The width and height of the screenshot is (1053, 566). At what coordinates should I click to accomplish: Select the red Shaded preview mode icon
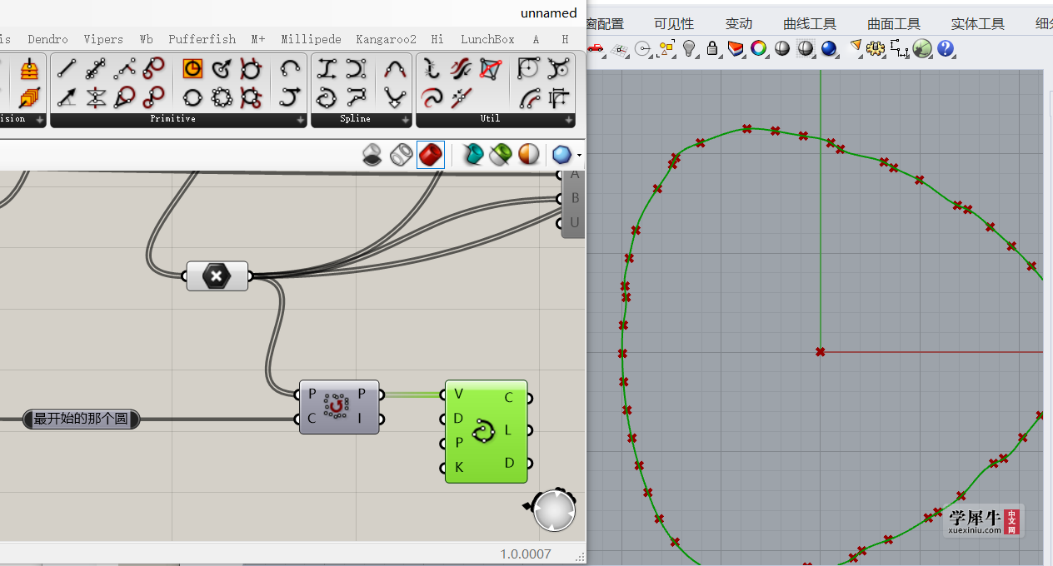(x=431, y=155)
